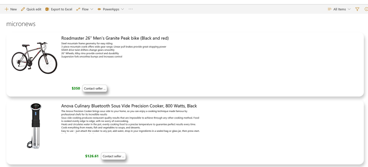The image size is (368, 167).
Task: Click the mountain bike product image
Action: point(34,59)
